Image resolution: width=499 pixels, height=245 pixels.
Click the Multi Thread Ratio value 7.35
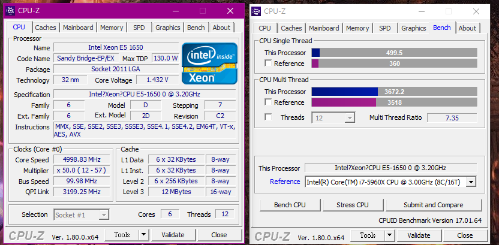click(x=452, y=118)
